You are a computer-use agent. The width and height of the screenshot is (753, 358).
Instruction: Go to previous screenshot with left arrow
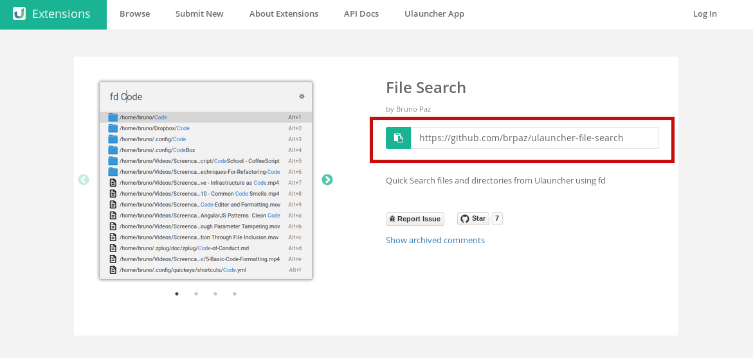(84, 180)
